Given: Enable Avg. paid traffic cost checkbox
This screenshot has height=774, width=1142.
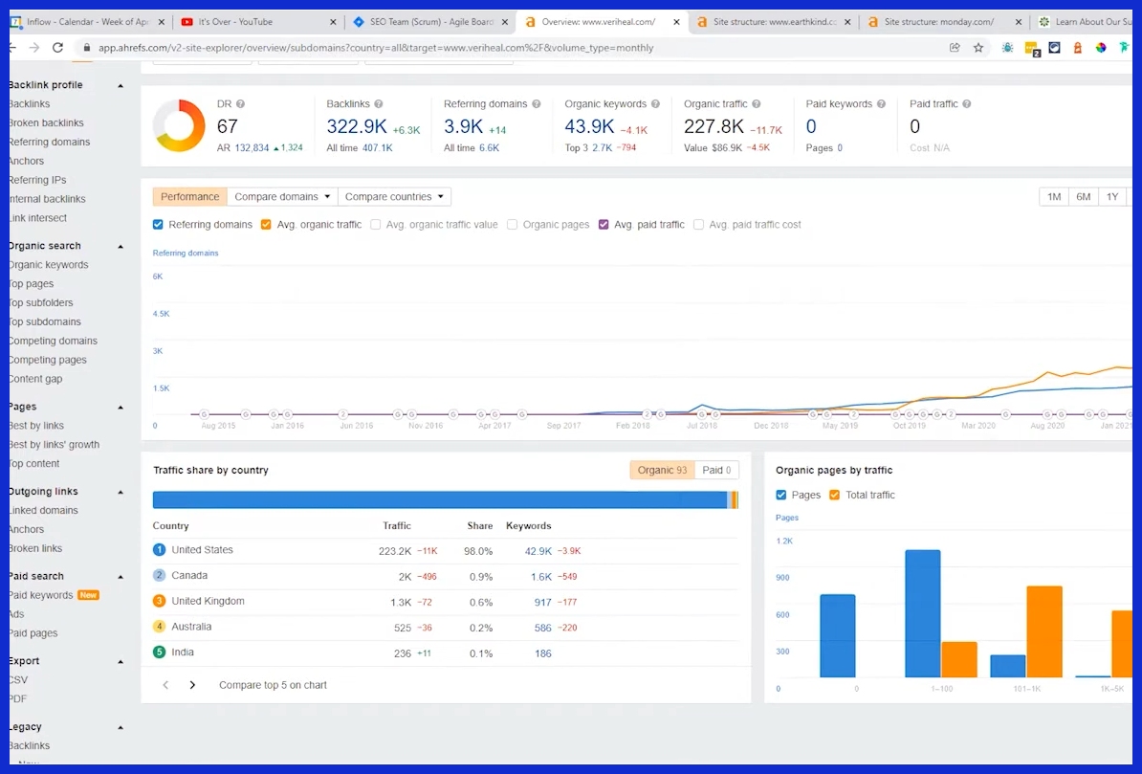Looking at the screenshot, I should pos(698,225).
